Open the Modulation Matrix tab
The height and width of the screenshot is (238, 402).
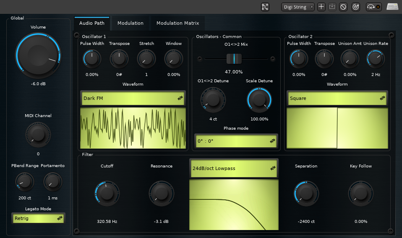178,23
